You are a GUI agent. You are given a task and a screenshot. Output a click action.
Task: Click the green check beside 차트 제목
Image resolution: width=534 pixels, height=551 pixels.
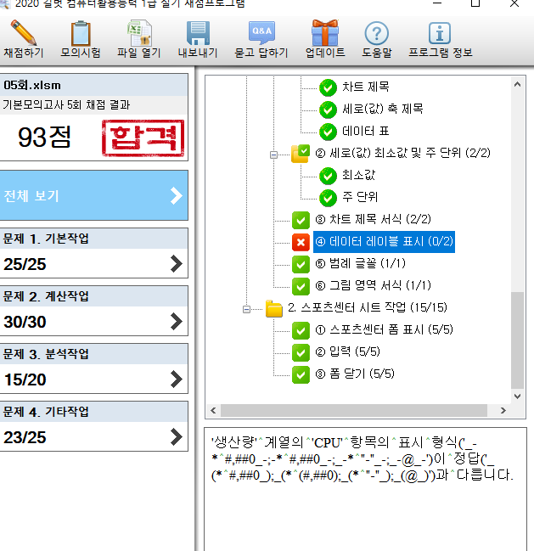328,87
